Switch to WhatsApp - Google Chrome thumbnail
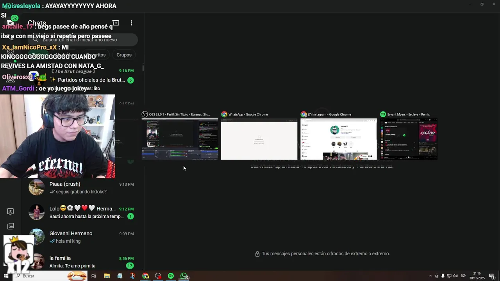500x281 pixels. [x=259, y=139]
